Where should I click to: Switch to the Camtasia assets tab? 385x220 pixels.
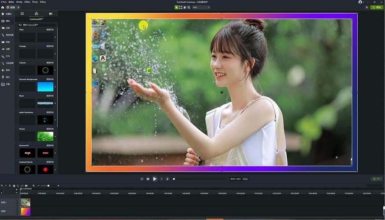pyautogui.click(x=36, y=14)
